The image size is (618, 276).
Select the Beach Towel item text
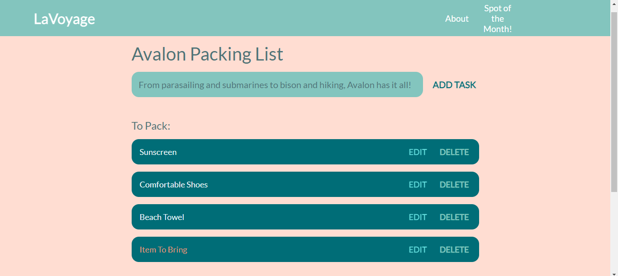(x=162, y=217)
